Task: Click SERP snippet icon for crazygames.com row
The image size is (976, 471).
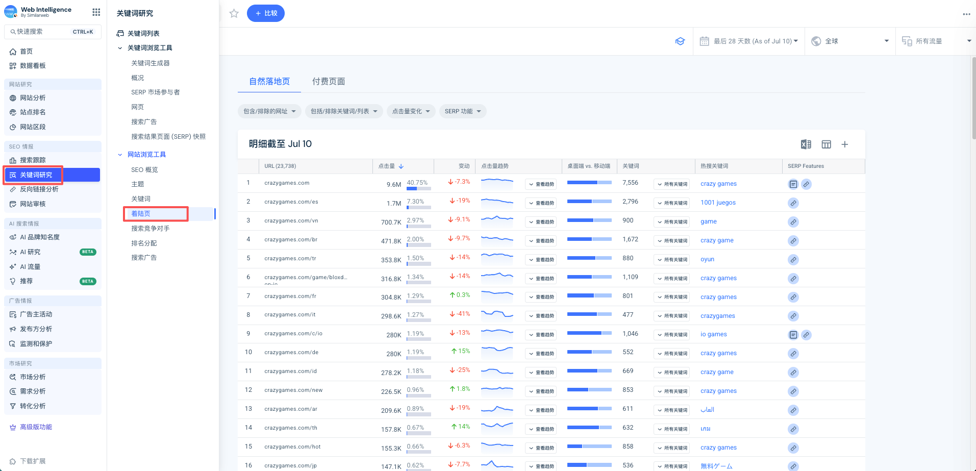Action: coord(793,184)
